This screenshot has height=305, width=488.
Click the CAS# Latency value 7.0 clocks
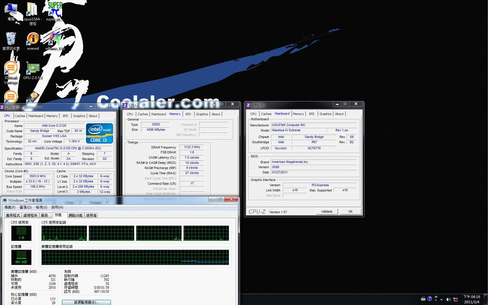tap(192, 158)
